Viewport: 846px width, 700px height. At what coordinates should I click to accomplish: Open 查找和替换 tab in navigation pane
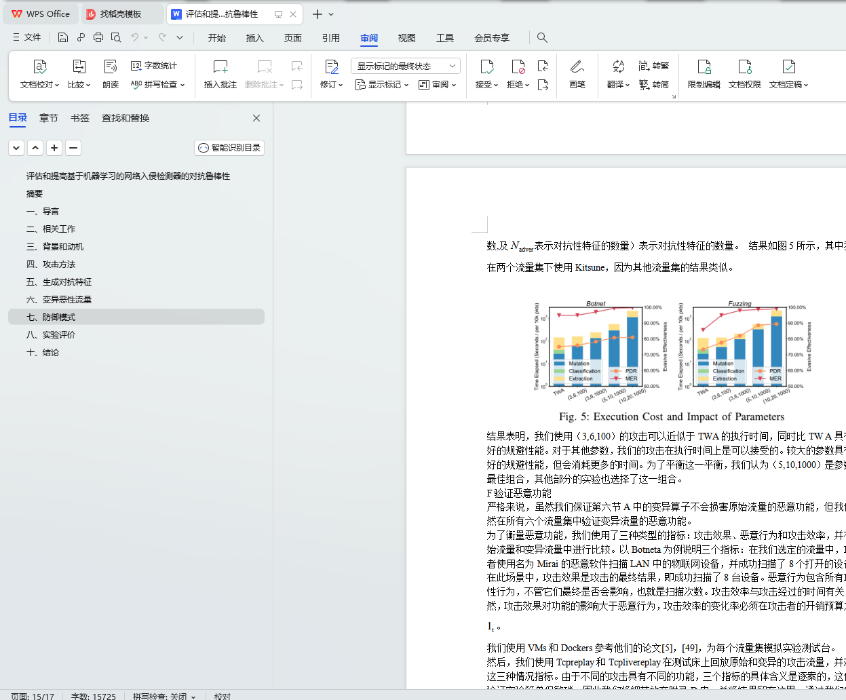tap(126, 118)
